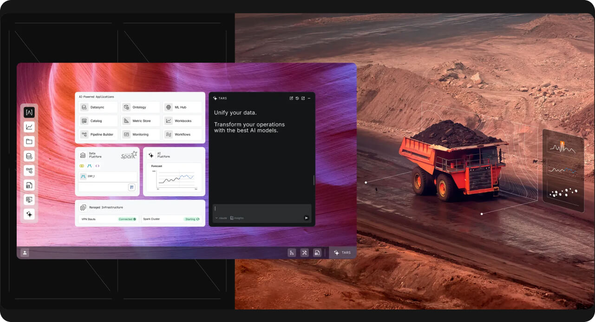595x322 pixels.
Task: Open the Workbooks tile
Action: point(182,121)
